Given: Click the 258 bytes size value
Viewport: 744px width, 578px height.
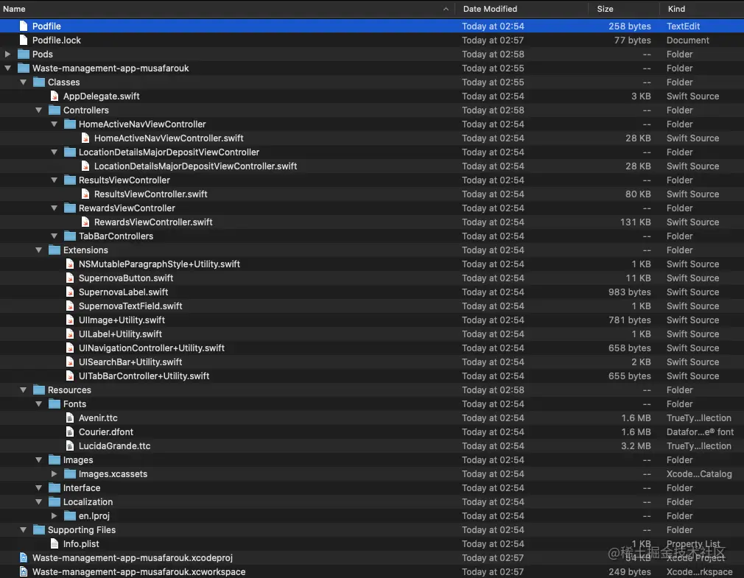Looking at the screenshot, I should [630, 26].
